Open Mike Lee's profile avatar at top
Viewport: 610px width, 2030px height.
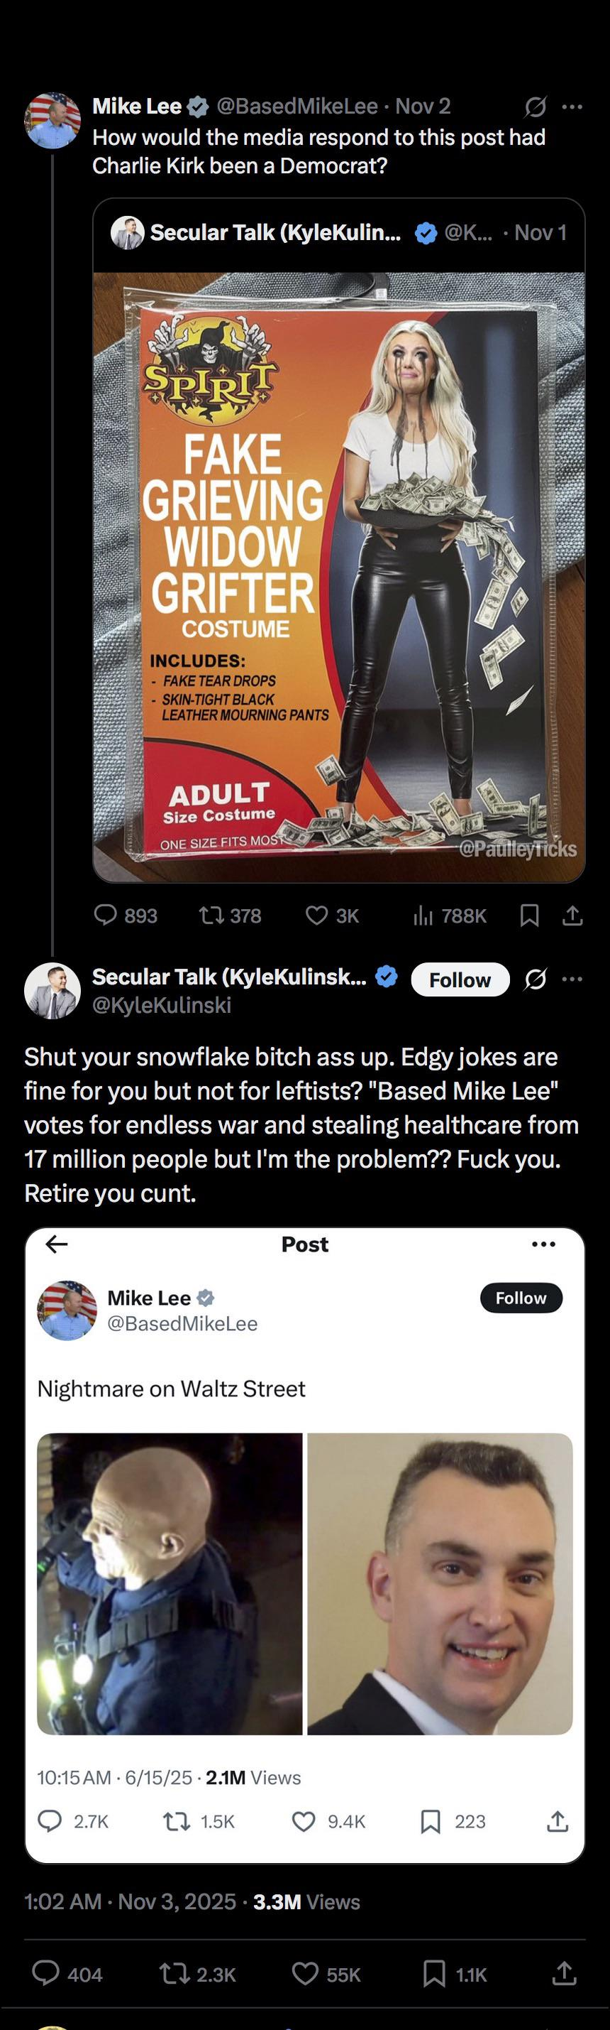click(x=52, y=121)
